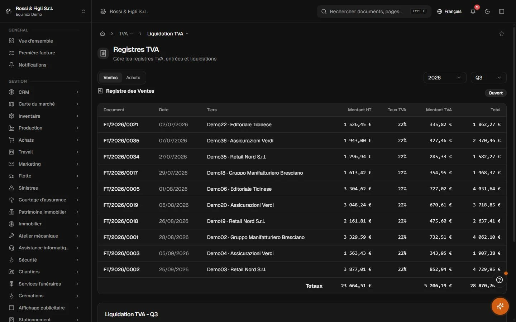Focus the Rechercher documents search field
The image size is (516, 322).
(x=374, y=11)
